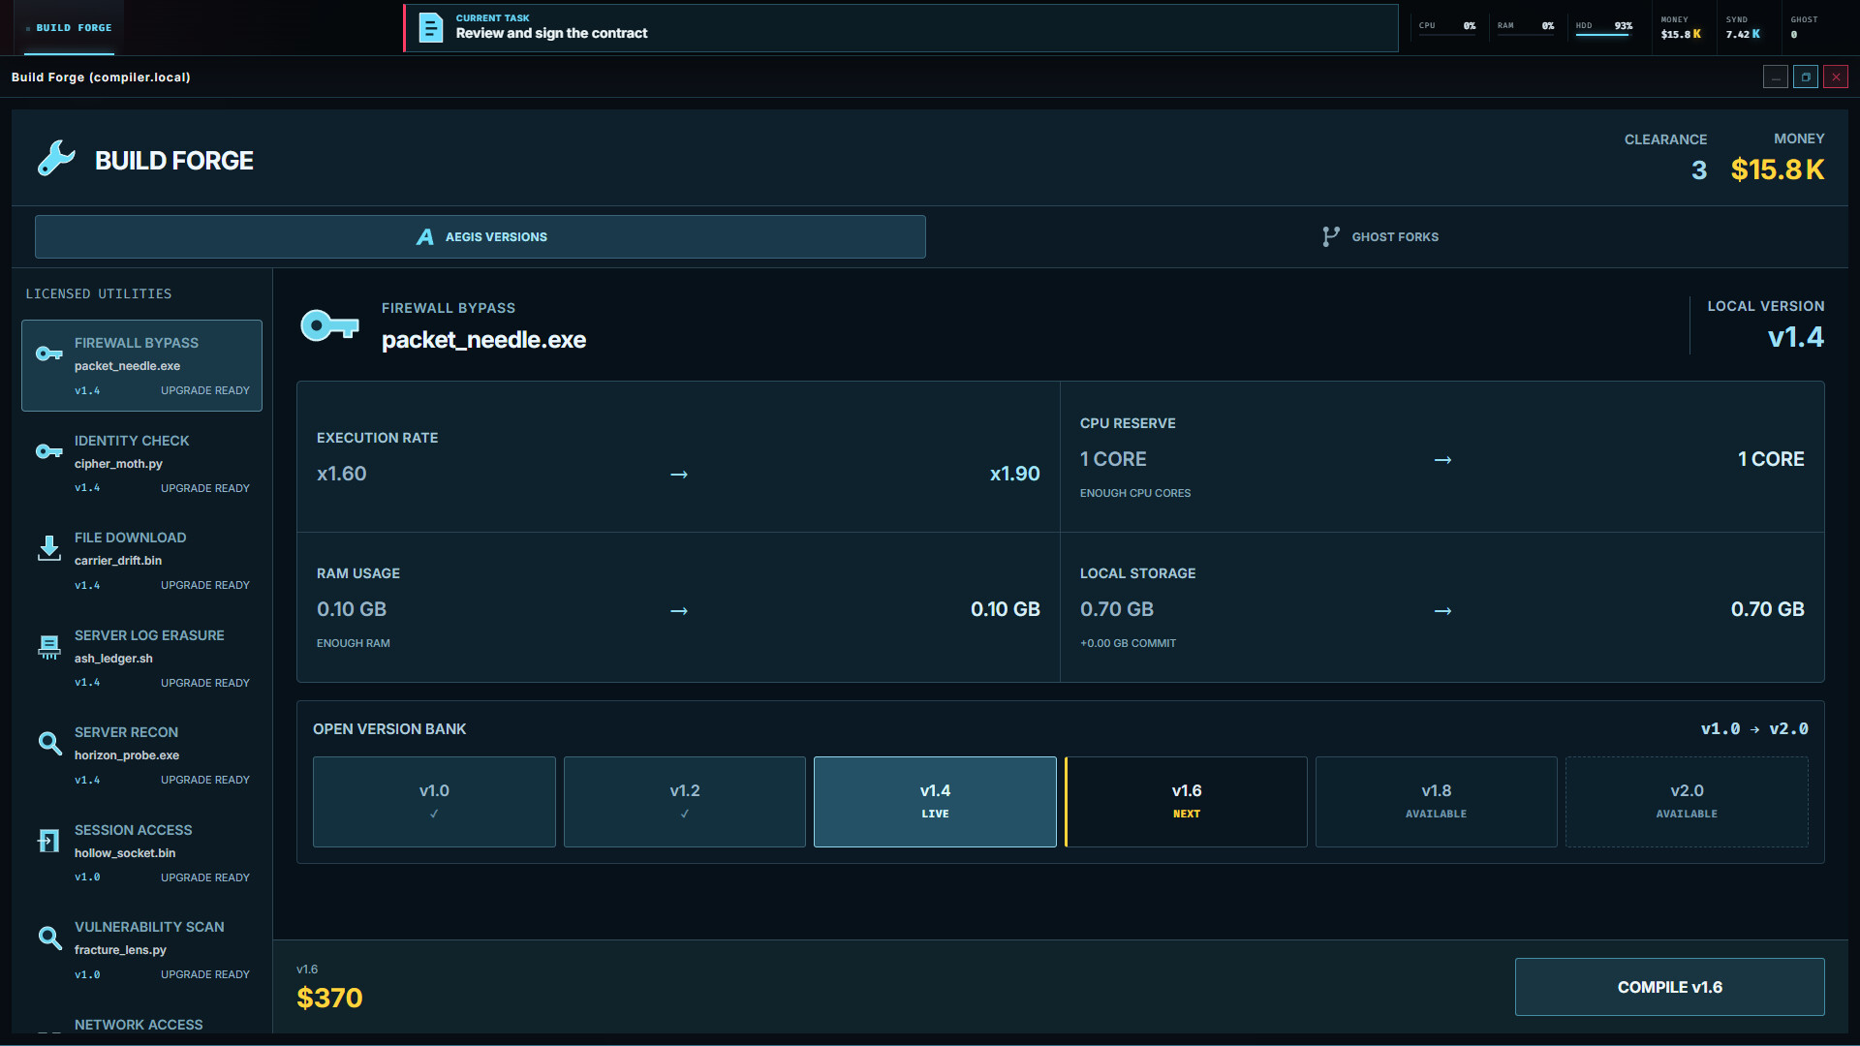Maximize the Build Forge window

[x=1806, y=77]
